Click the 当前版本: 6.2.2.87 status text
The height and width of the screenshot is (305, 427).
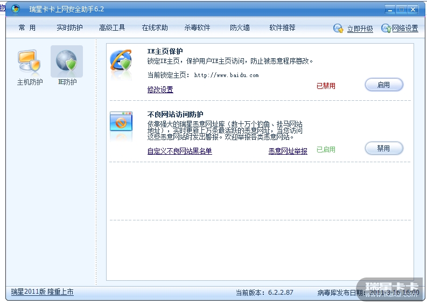pos(264,293)
